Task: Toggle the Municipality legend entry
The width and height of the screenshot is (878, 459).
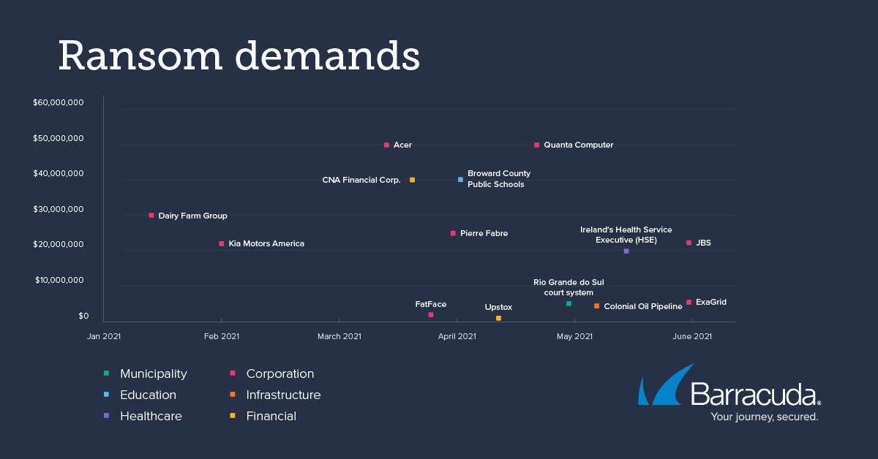Action: [153, 373]
